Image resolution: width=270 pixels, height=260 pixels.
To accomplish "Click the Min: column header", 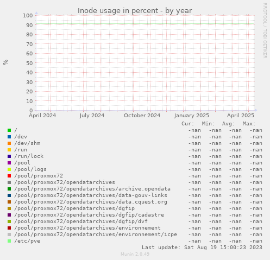I will point(208,124).
